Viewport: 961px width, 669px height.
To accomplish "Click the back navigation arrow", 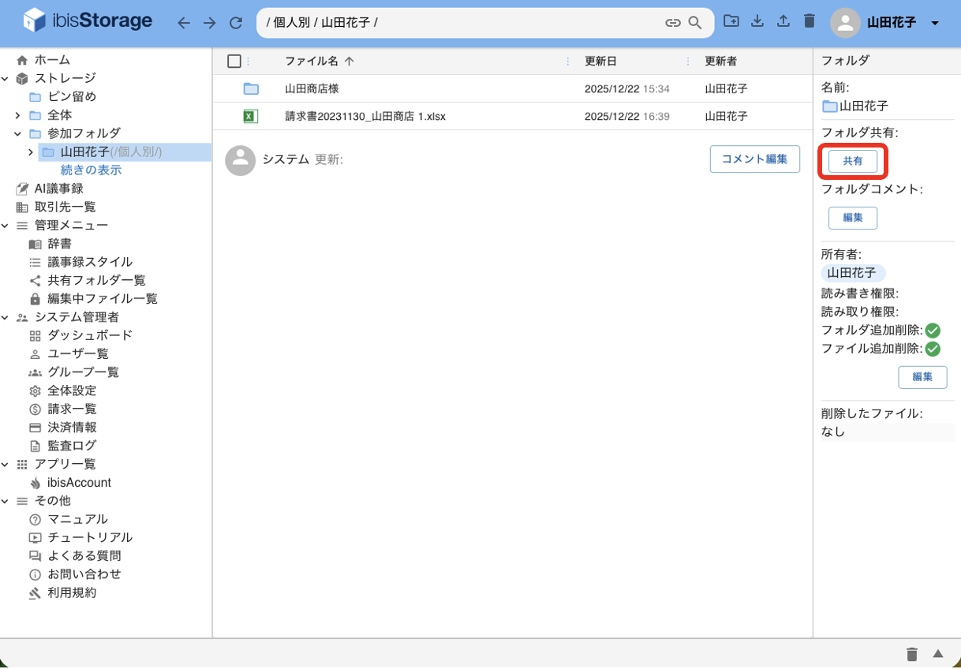I will pos(183,22).
